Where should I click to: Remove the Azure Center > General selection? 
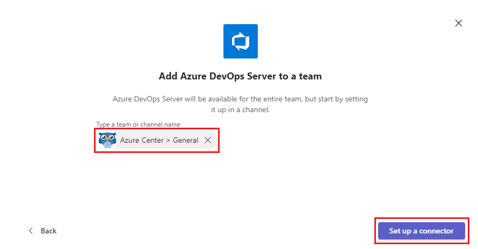(208, 141)
